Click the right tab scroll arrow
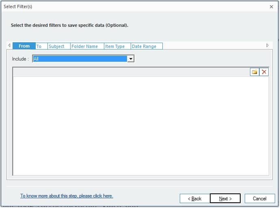The image size is (280, 208). pos(267,45)
